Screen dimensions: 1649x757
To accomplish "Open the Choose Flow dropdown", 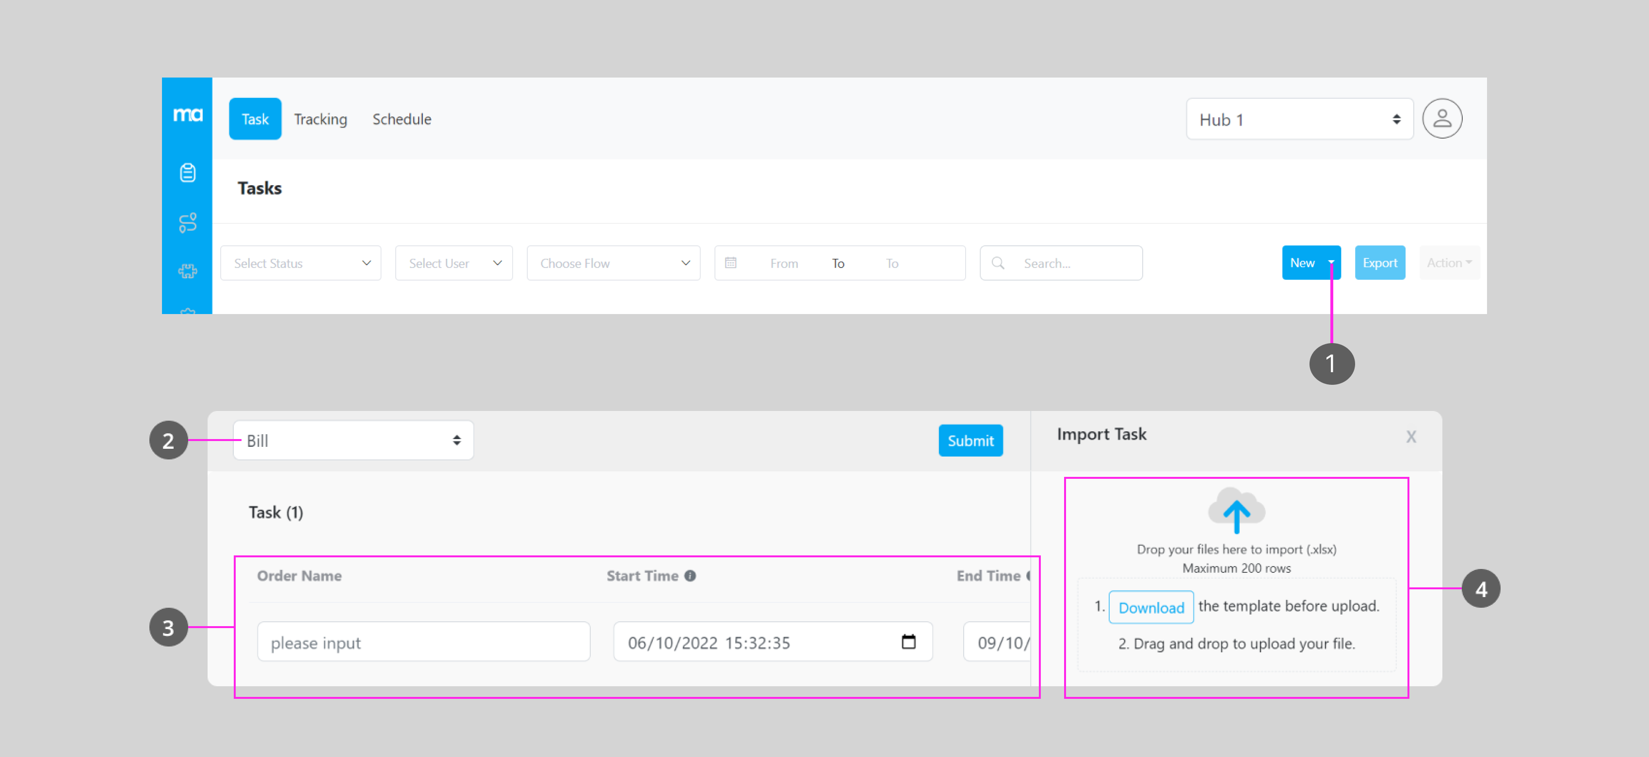I will click(613, 263).
